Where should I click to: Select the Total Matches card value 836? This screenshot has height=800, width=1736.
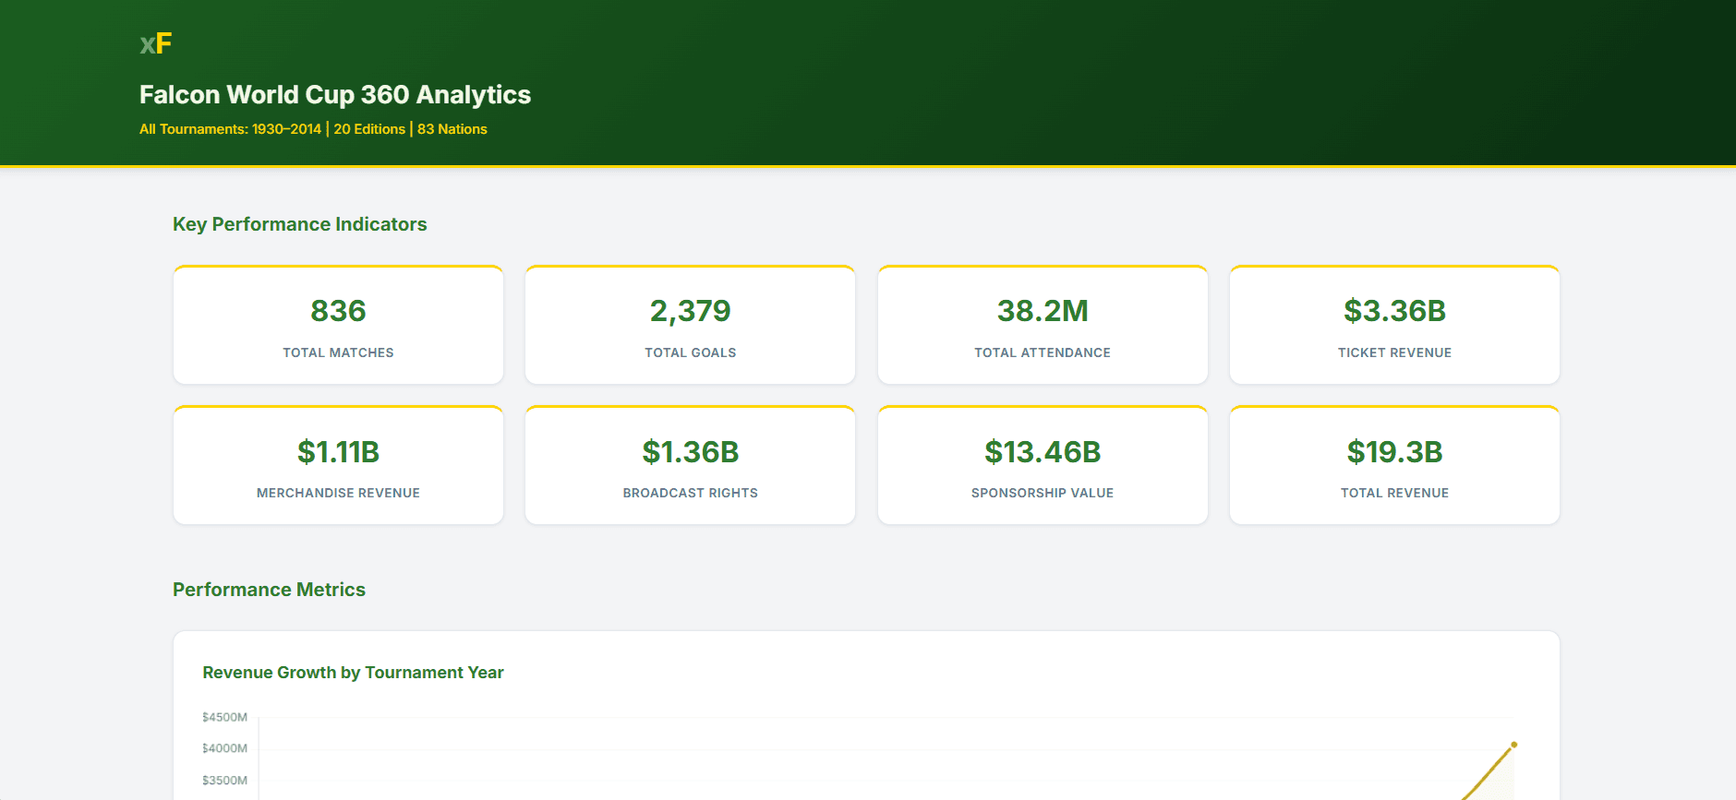tap(338, 311)
